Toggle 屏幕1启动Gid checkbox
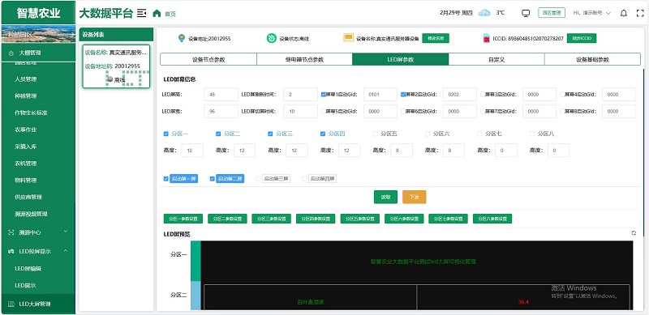The width and height of the screenshot is (649, 315). (323, 94)
